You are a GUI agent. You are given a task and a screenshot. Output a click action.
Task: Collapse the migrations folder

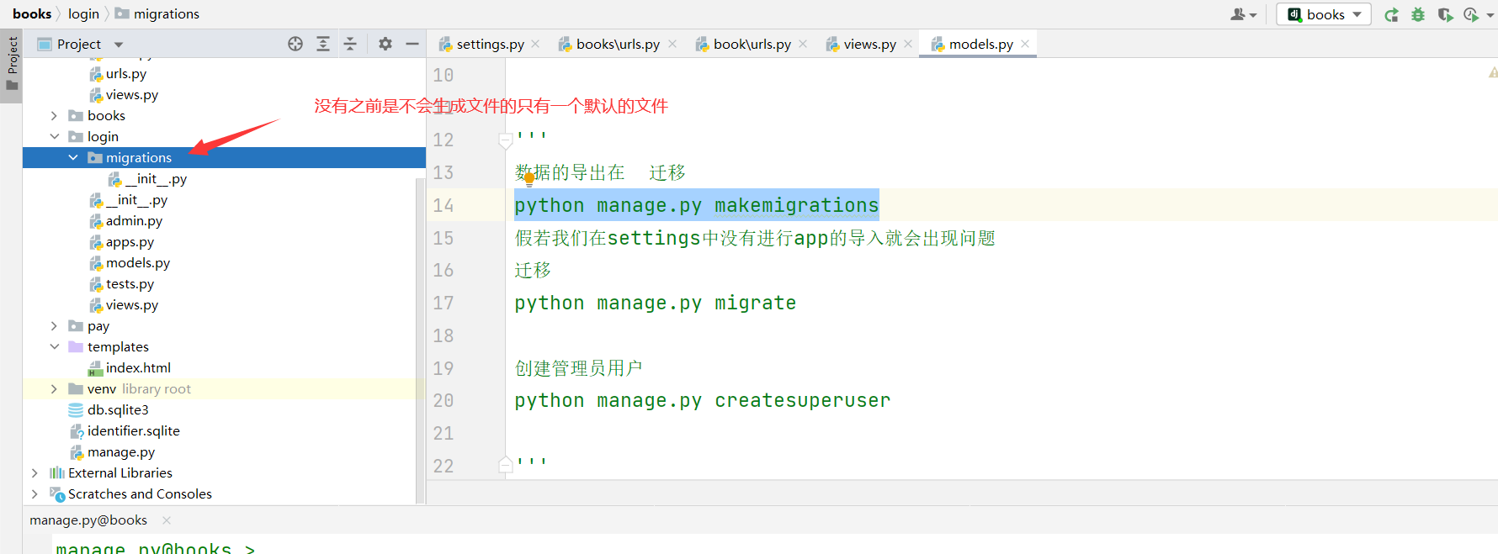click(72, 158)
